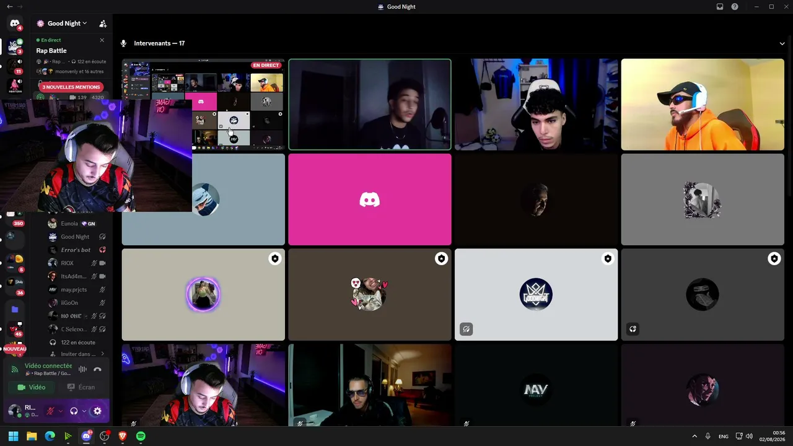Screen dimensions: 793x446
Task: Open the user profile avatar panel
Action: point(14,411)
